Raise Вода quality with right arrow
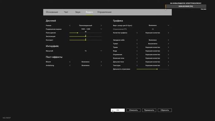Image resolution: width=215 pixels, height=121 pixels. [x=168, y=51]
